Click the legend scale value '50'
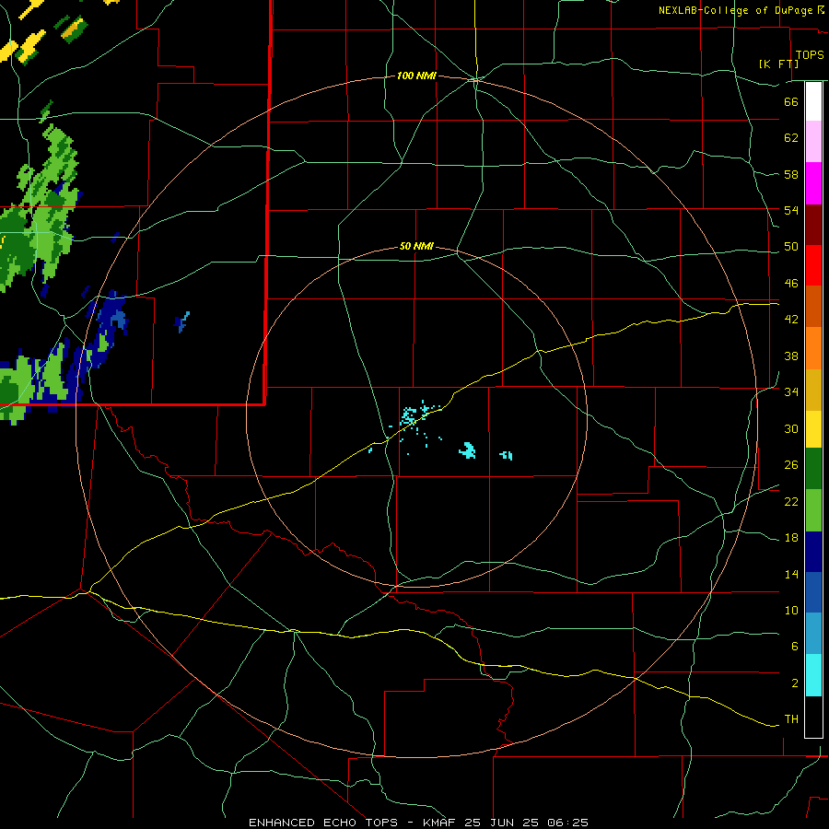Screen dimensions: 829x829 pyautogui.click(x=791, y=247)
